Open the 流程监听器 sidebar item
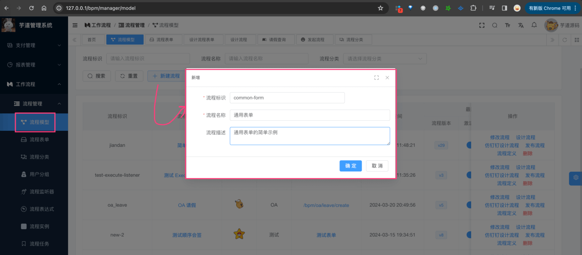Viewport: 582px width, 255px height. point(41,192)
